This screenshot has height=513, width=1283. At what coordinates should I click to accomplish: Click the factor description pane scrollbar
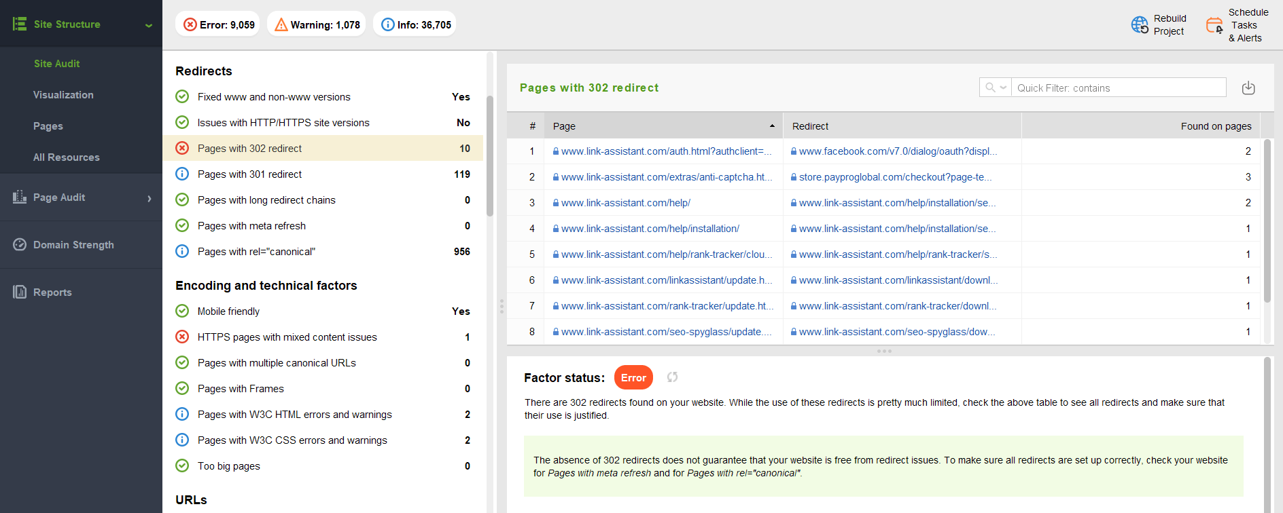tap(1267, 434)
